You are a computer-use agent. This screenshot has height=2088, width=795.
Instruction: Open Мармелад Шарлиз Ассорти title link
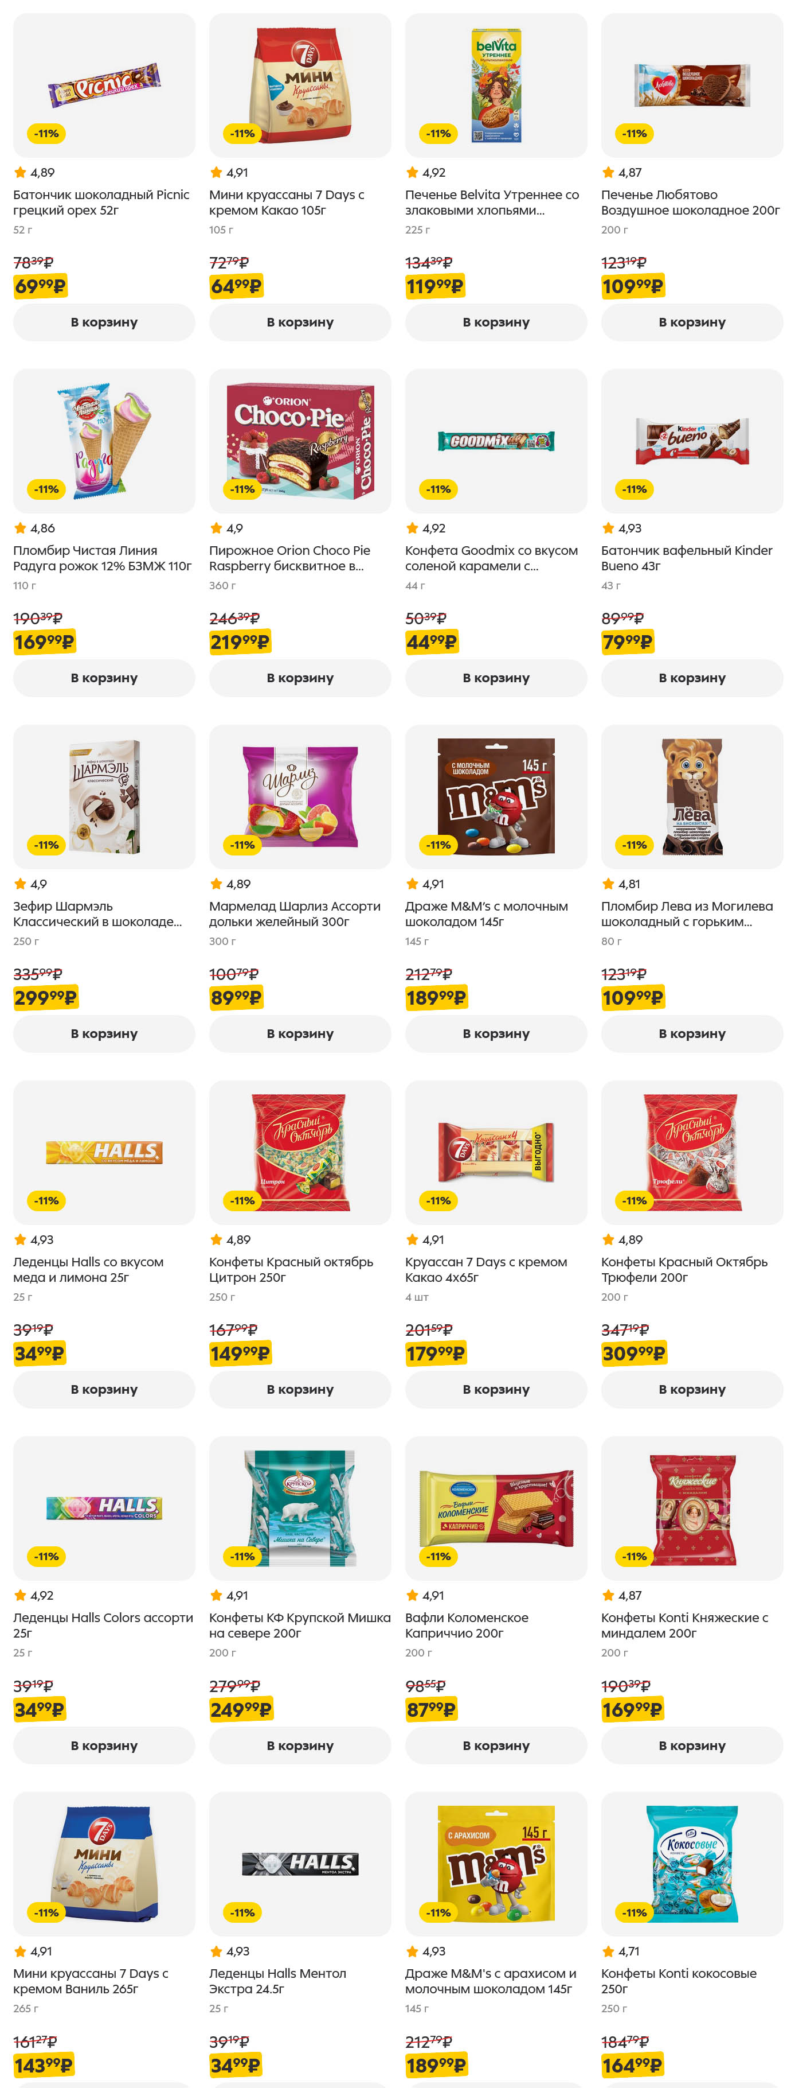[294, 914]
